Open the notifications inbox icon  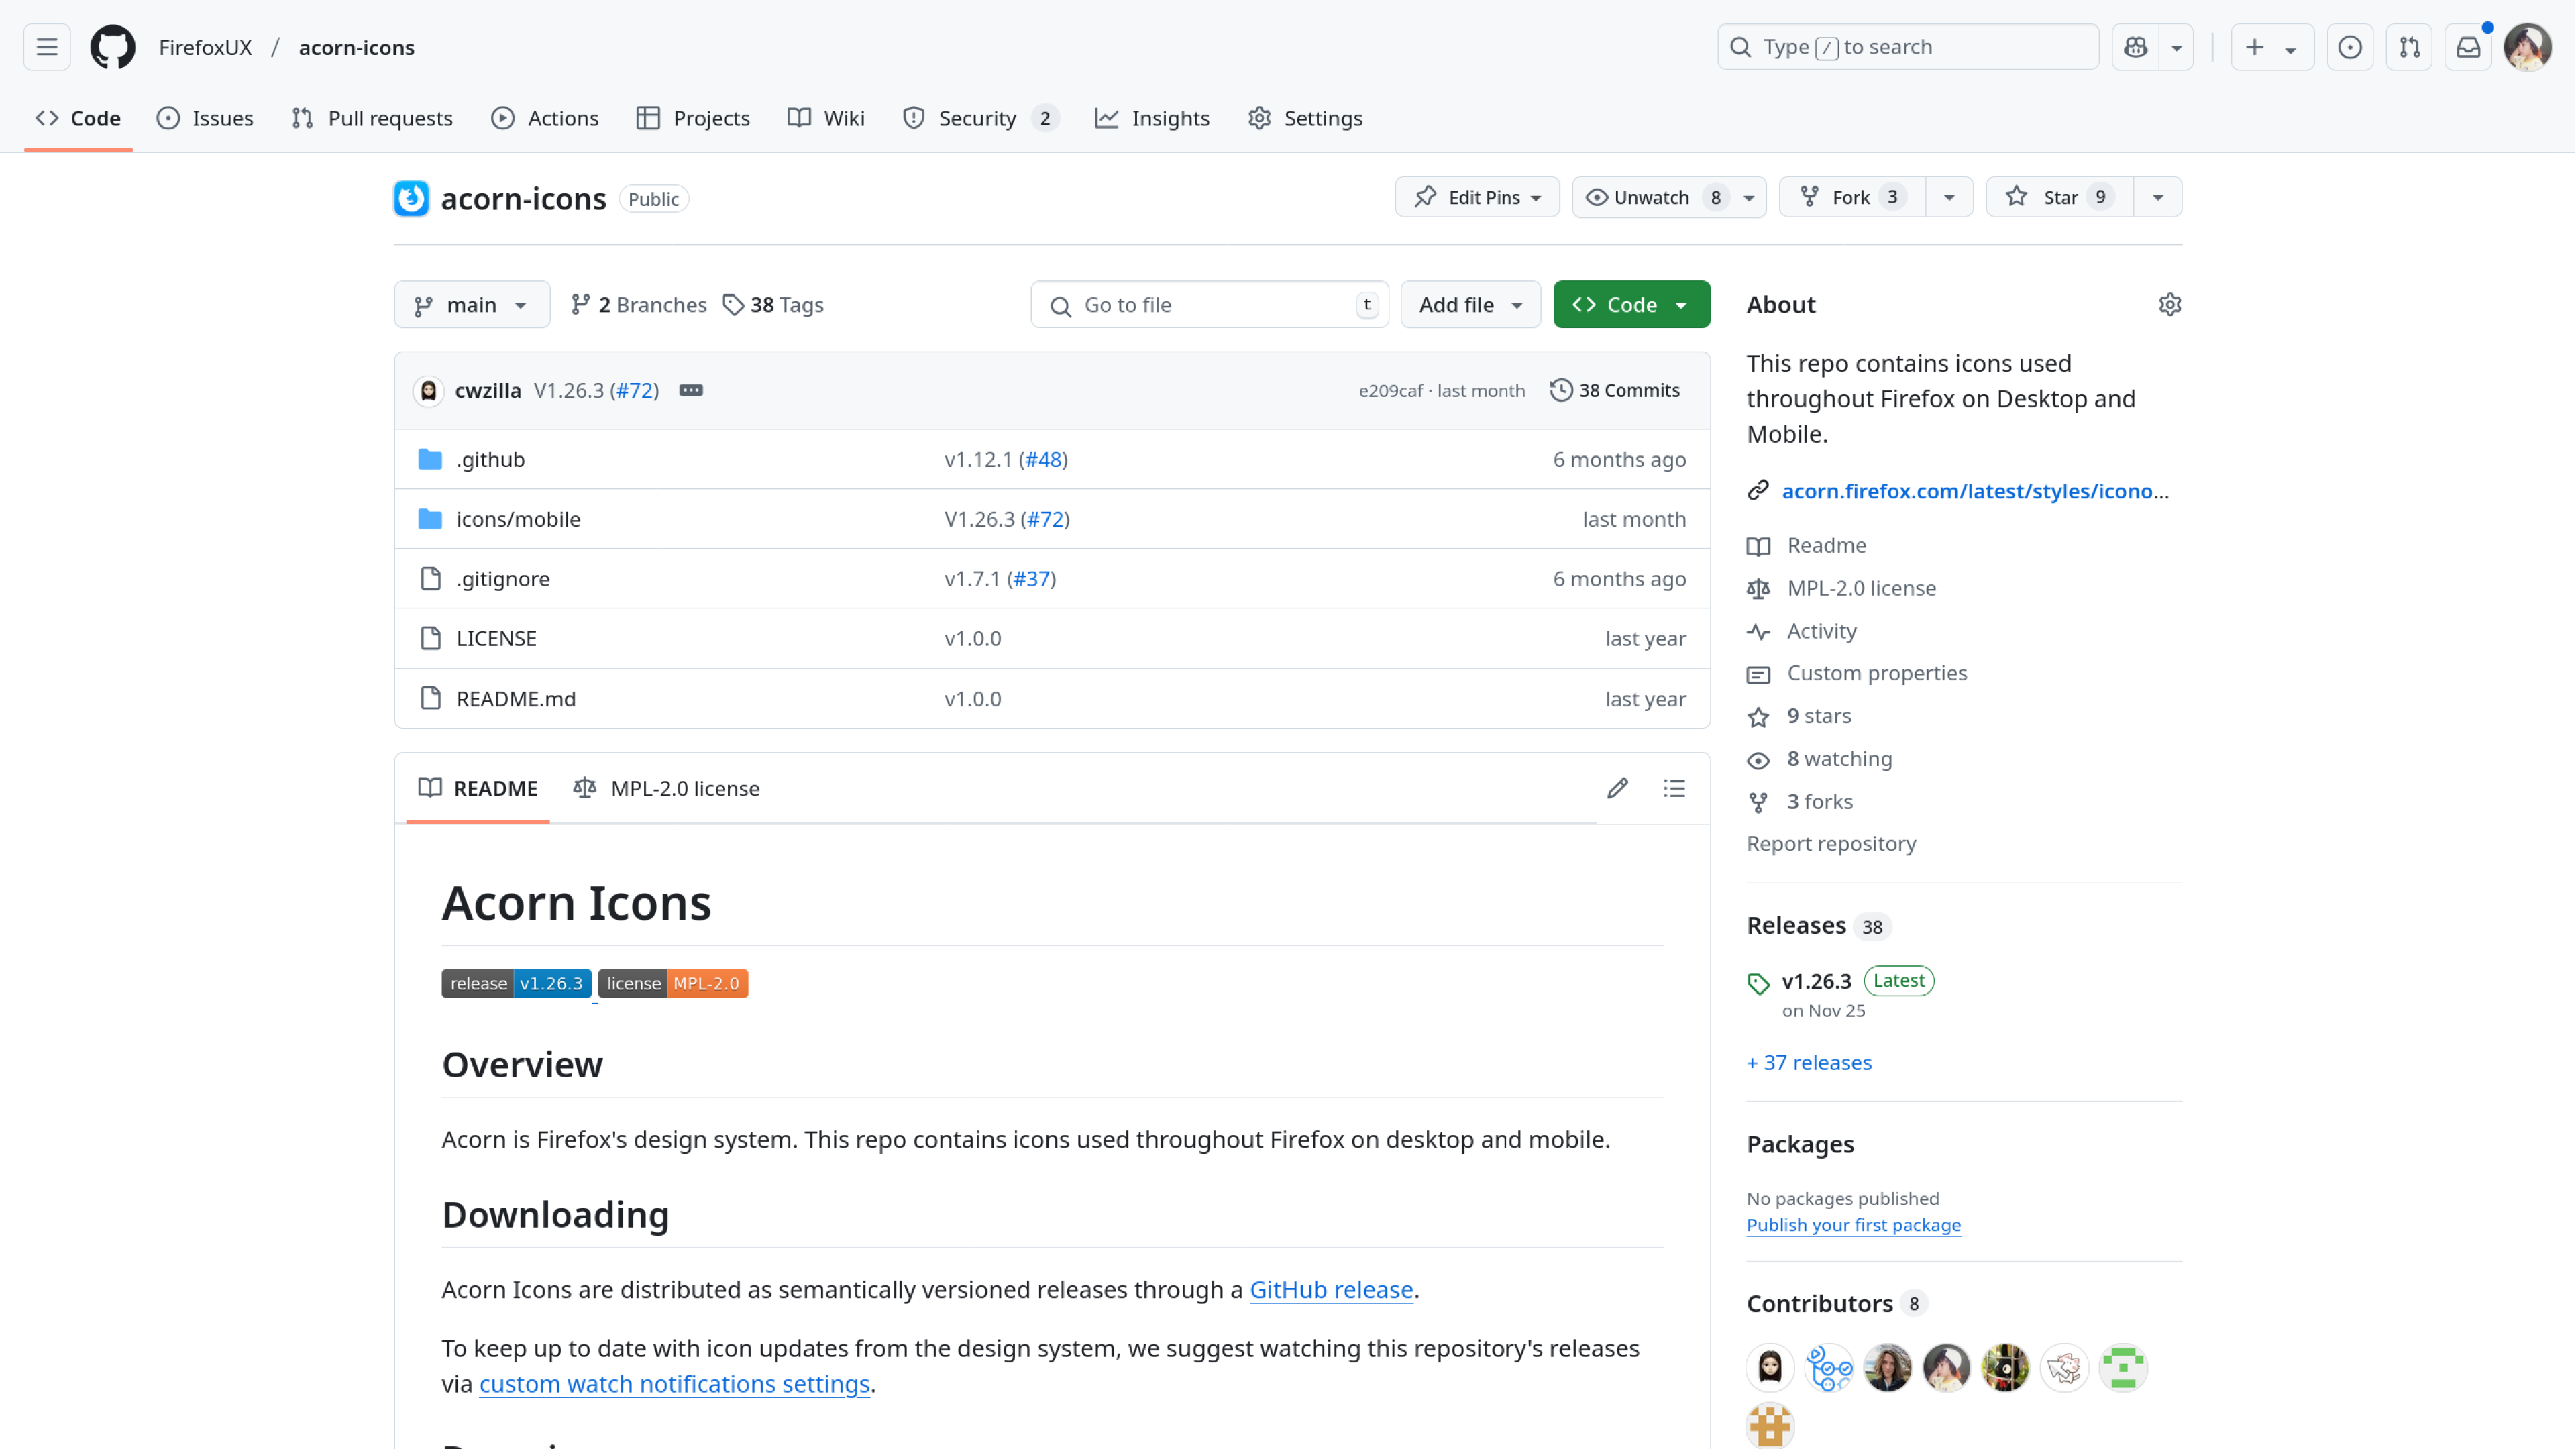click(x=2468, y=47)
